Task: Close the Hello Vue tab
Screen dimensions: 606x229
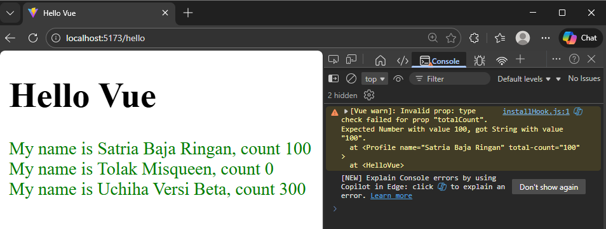Action: click(x=165, y=13)
